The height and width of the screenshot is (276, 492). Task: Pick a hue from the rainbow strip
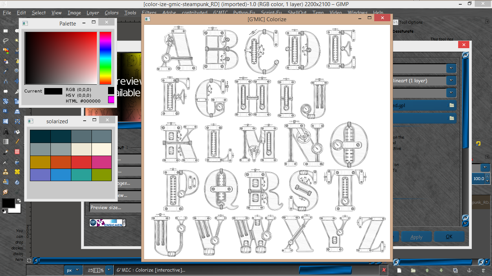(106, 58)
